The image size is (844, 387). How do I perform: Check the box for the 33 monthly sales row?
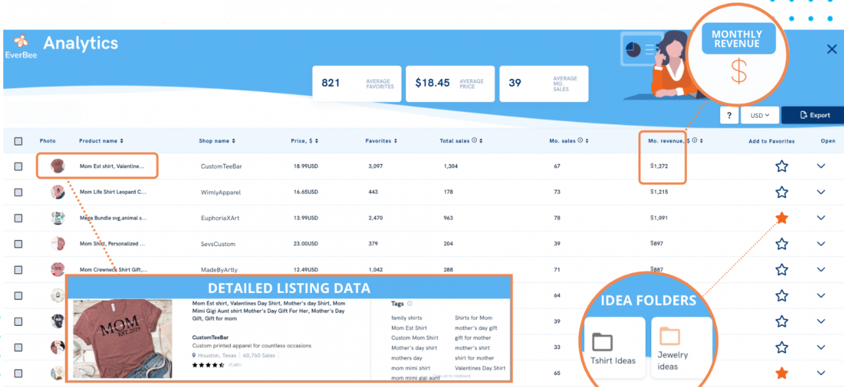(x=18, y=348)
